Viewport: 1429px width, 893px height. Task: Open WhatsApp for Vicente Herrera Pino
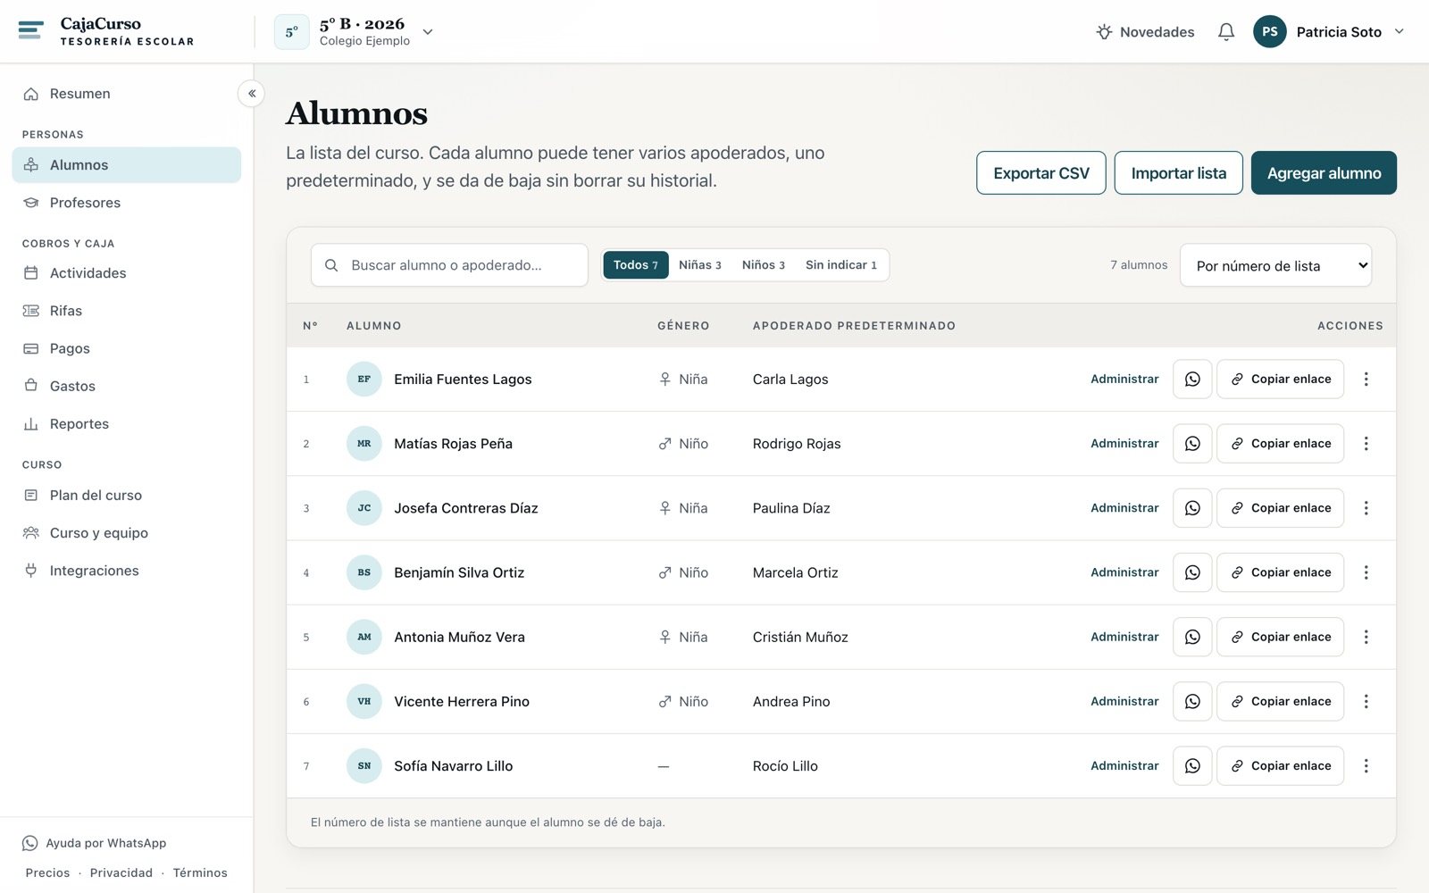(1192, 701)
